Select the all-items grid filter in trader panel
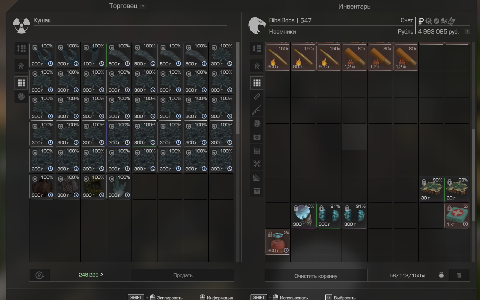Viewport: 480px width, 300px height. (21, 83)
